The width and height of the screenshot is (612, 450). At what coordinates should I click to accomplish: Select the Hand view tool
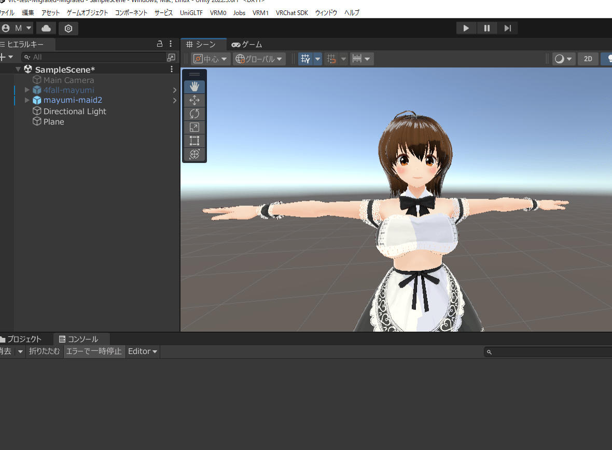click(x=194, y=87)
